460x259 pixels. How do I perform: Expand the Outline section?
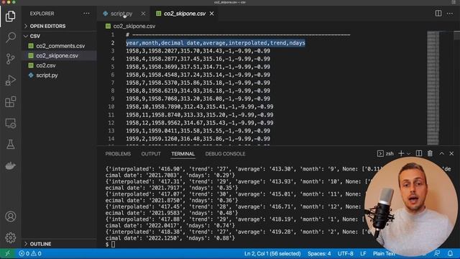[x=40, y=244]
